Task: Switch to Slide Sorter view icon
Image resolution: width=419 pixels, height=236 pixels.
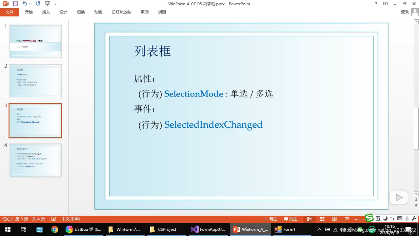Action: click(x=322, y=219)
